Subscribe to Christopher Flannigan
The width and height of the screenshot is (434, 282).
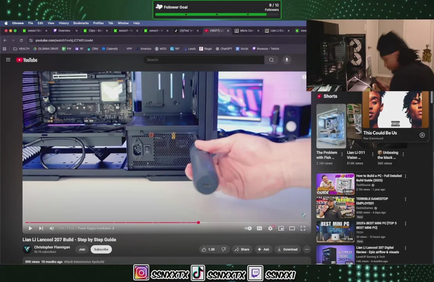[101, 249]
